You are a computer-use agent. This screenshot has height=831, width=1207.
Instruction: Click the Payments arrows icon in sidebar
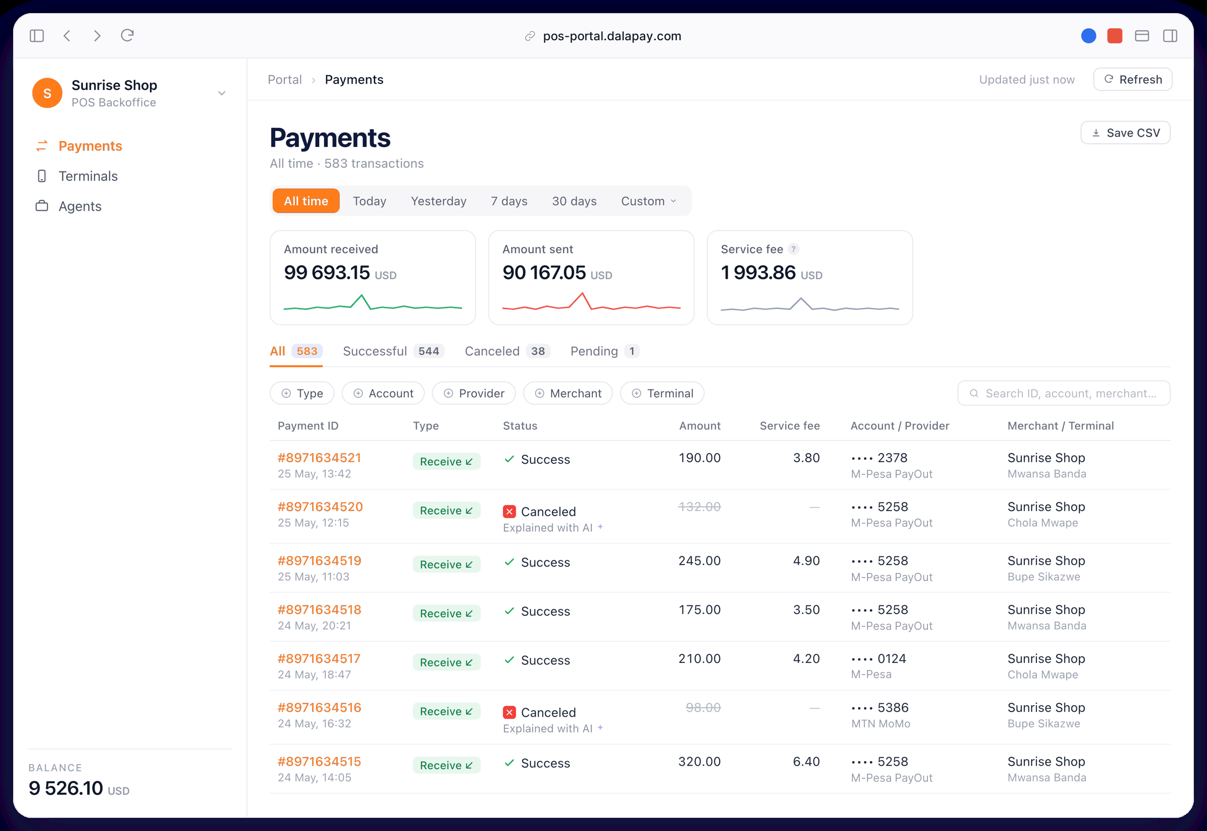(x=42, y=146)
